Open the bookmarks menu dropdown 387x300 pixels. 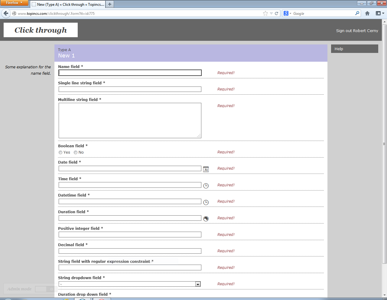pyautogui.click(x=380, y=13)
